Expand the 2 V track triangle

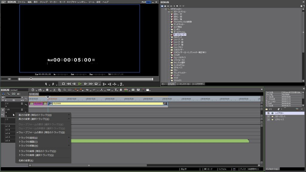(x=6, y=106)
